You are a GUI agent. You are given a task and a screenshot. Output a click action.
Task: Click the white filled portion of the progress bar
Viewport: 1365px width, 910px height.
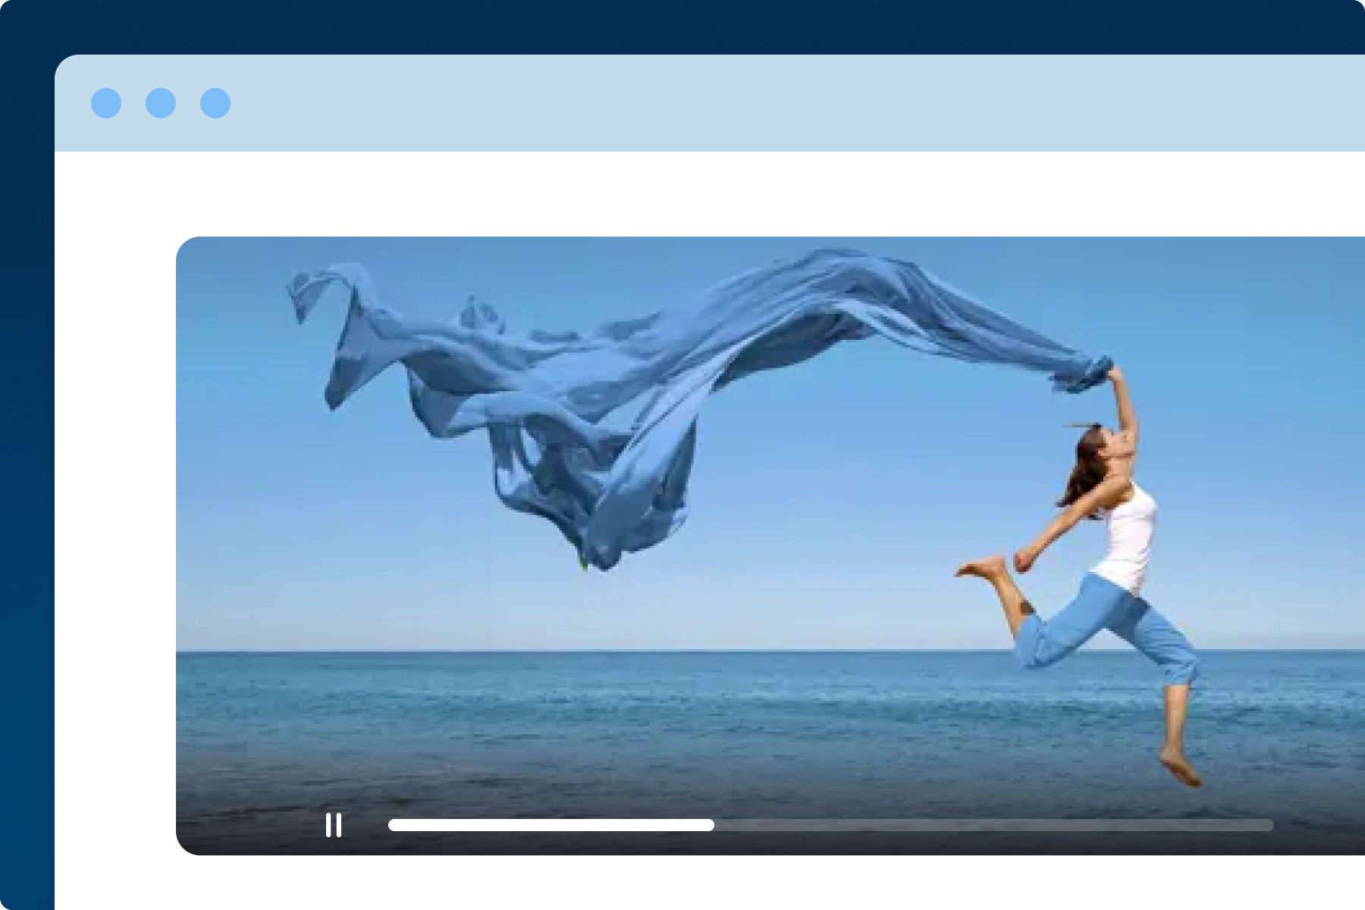pos(546,825)
